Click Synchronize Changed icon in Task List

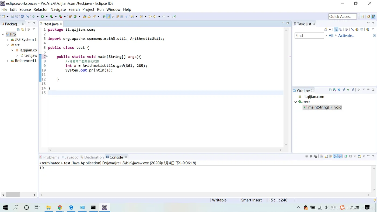point(368,29)
